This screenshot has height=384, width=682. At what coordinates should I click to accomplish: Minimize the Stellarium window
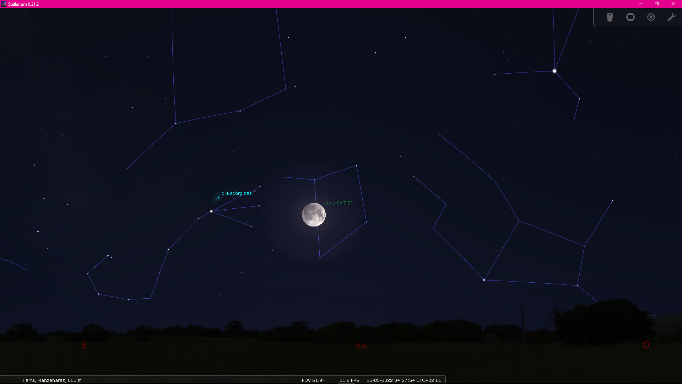click(x=641, y=4)
